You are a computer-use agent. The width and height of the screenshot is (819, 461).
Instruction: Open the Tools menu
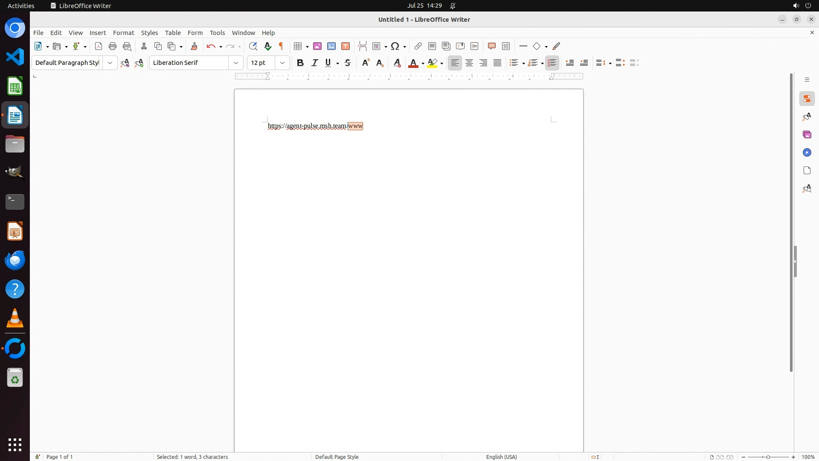(x=217, y=33)
